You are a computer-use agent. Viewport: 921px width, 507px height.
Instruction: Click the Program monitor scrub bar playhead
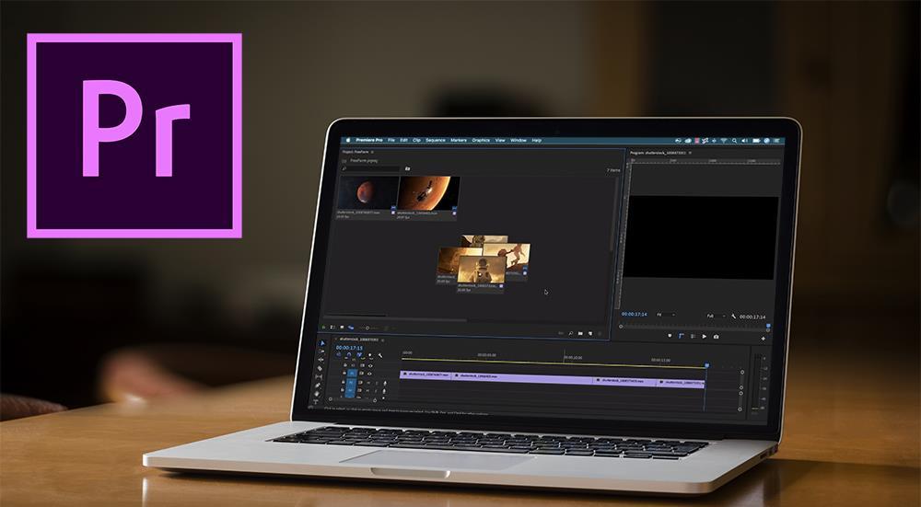(x=768, y=325)
